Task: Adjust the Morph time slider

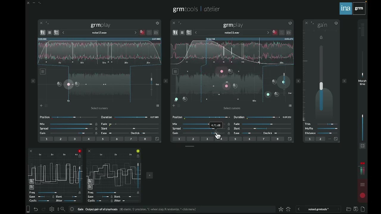Action: click(362, 64)
